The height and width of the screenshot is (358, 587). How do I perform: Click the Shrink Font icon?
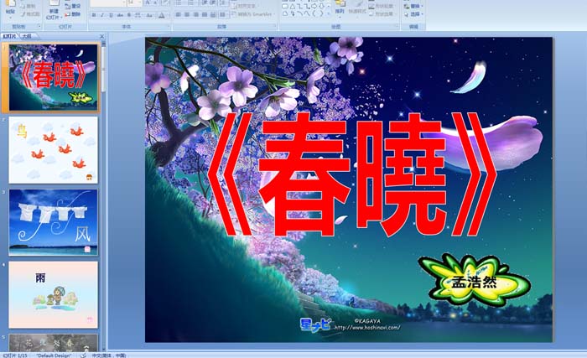point(155,3)
